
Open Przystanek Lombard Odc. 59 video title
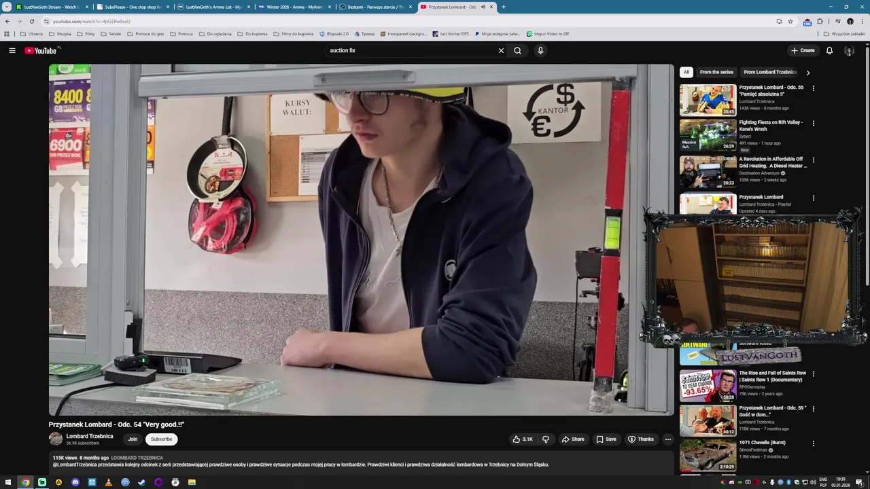click(x=772, y=411)
